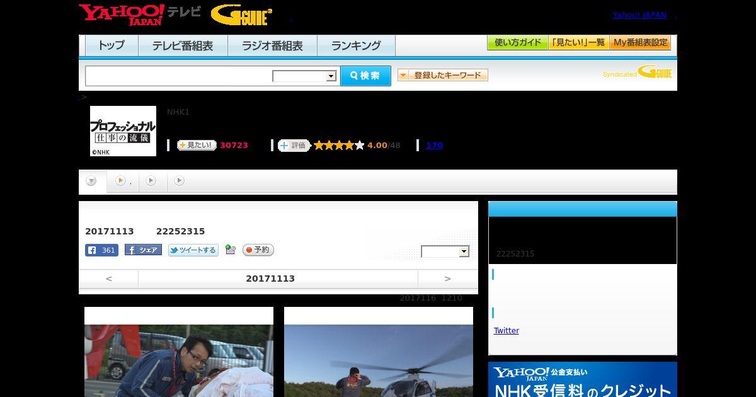Click the ツイートする Twitter button

(193, 250)
